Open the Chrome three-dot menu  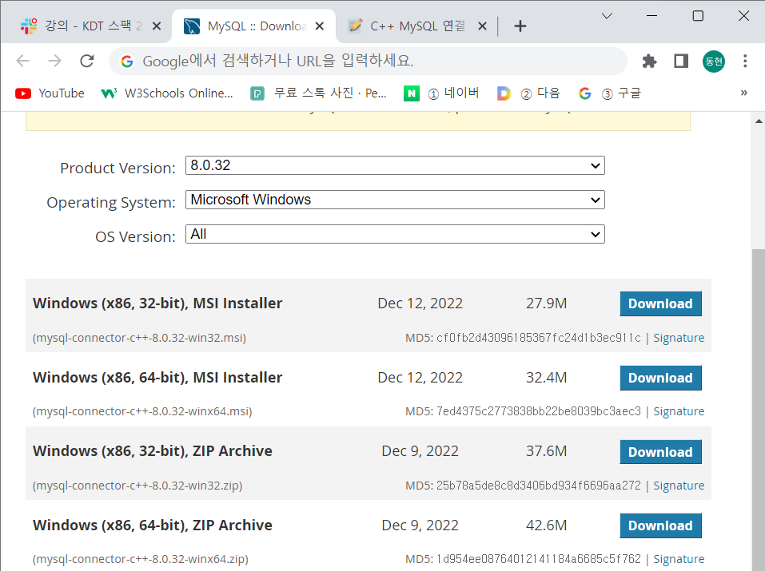[744, 61]
